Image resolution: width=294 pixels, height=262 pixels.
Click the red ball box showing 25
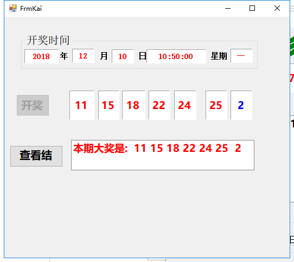(216, 105)
